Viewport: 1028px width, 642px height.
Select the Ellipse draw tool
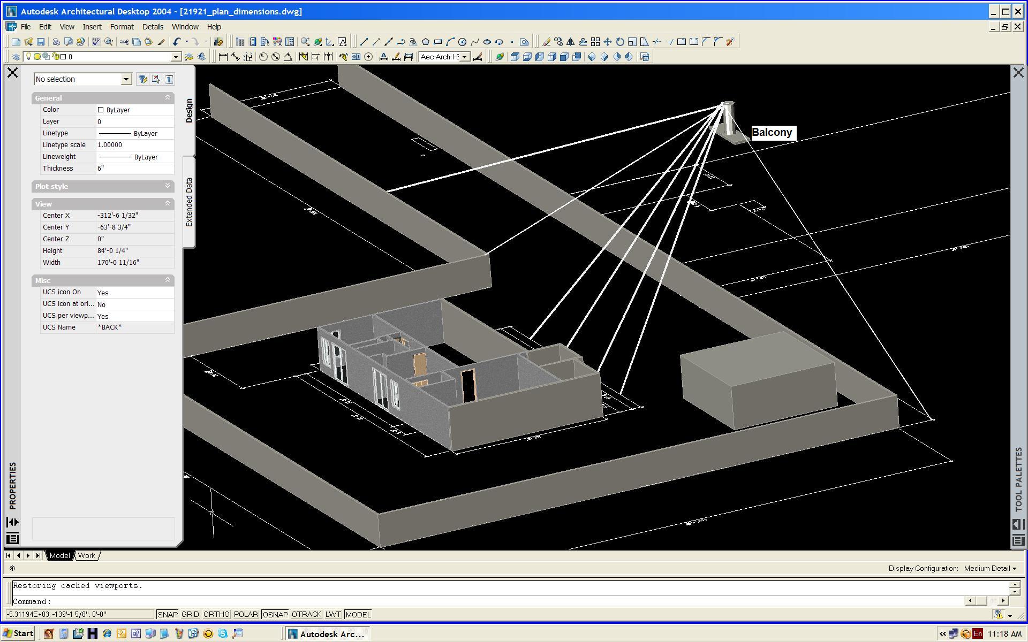click(x=487, y=42)
